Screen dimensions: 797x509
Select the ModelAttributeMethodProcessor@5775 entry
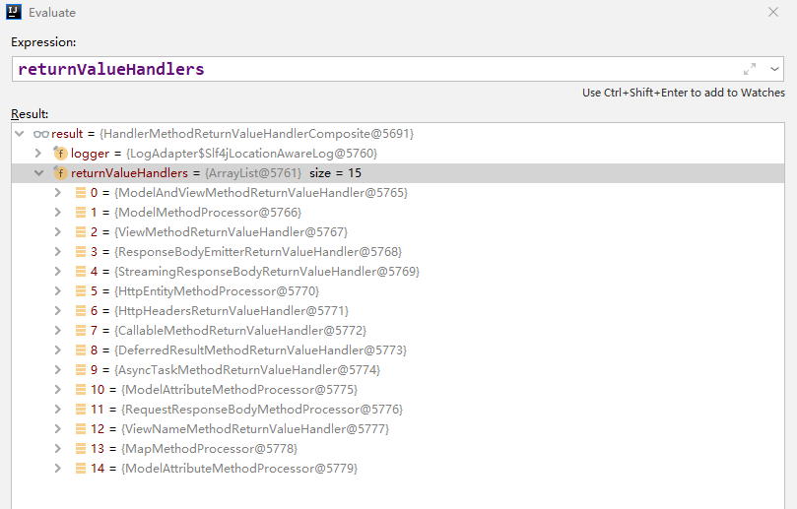(x=239, y=390)
